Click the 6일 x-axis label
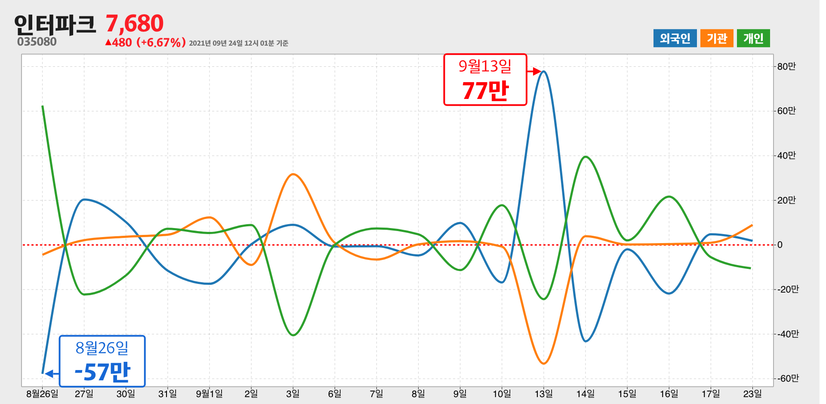Screen dimensions: 826x404 pos(334,394)
